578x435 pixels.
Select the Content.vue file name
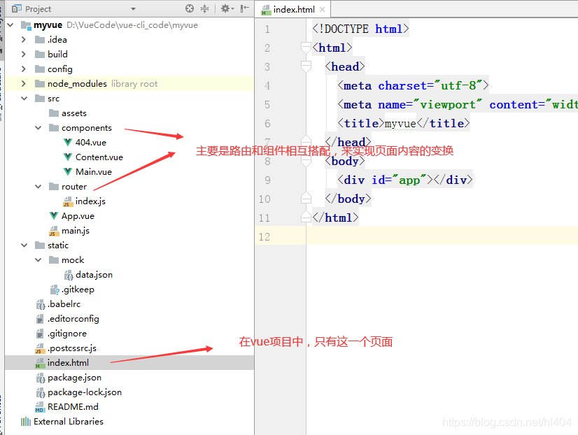click(99, 157)
